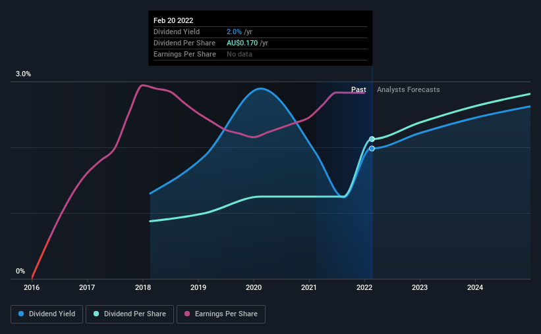541x334 pixels.
Task: Click the 'Analysts Forecasts' label
Action: [x=408, y=89]
